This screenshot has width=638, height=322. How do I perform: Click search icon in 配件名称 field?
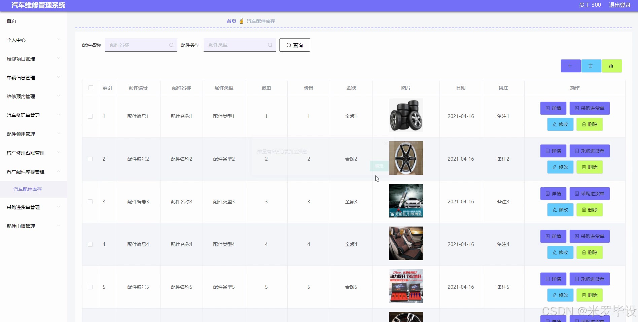(171, 45)
